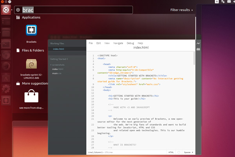Click 'Line 1, Column 1' status text
Viewport: 235px width, 157px height.
click(x=95, y=152)
